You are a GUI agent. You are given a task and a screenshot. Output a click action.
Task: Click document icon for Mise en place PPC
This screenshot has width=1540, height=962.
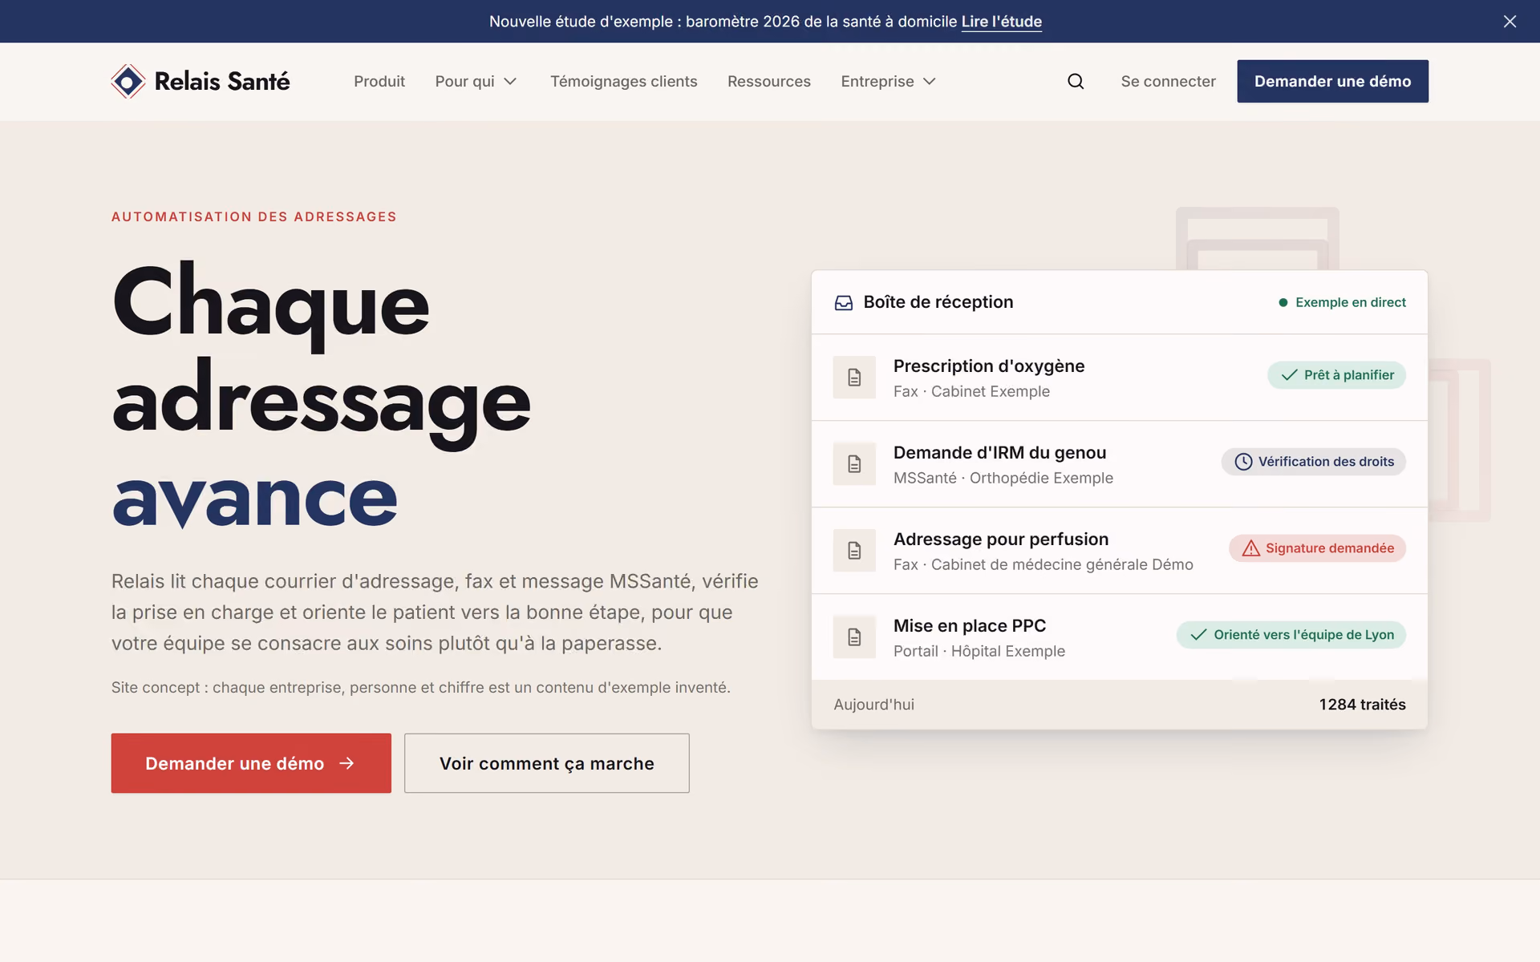tap(854, 637)
